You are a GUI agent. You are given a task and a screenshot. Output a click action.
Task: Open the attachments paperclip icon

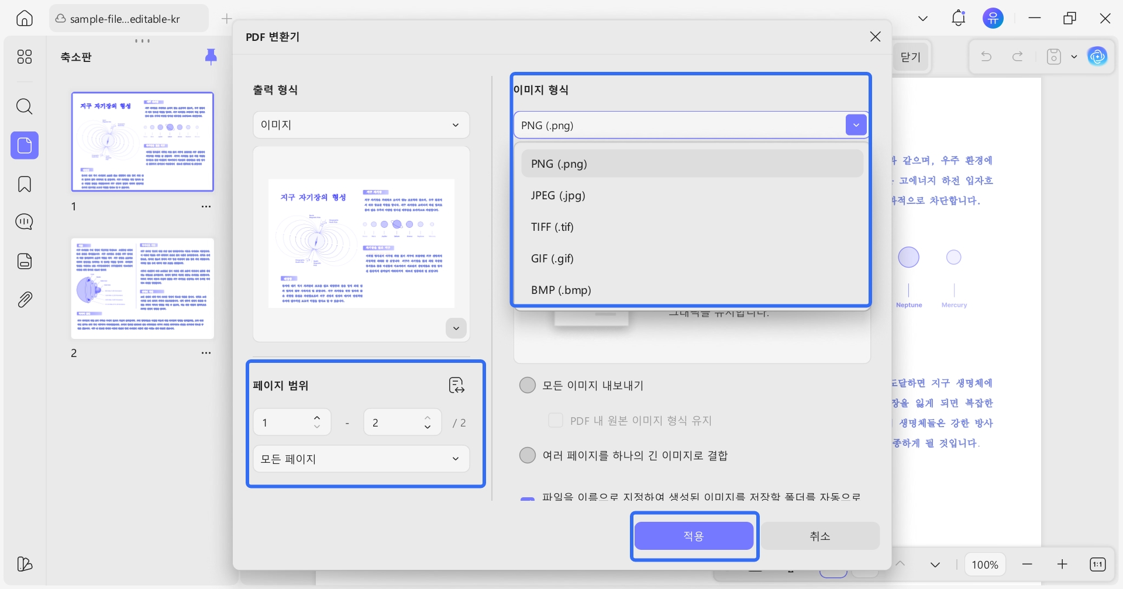point(25,300)
